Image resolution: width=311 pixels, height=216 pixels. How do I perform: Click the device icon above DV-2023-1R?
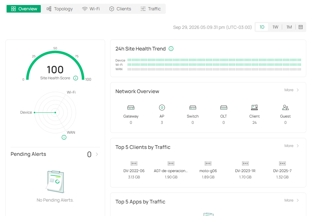click(x=245, y=163)
